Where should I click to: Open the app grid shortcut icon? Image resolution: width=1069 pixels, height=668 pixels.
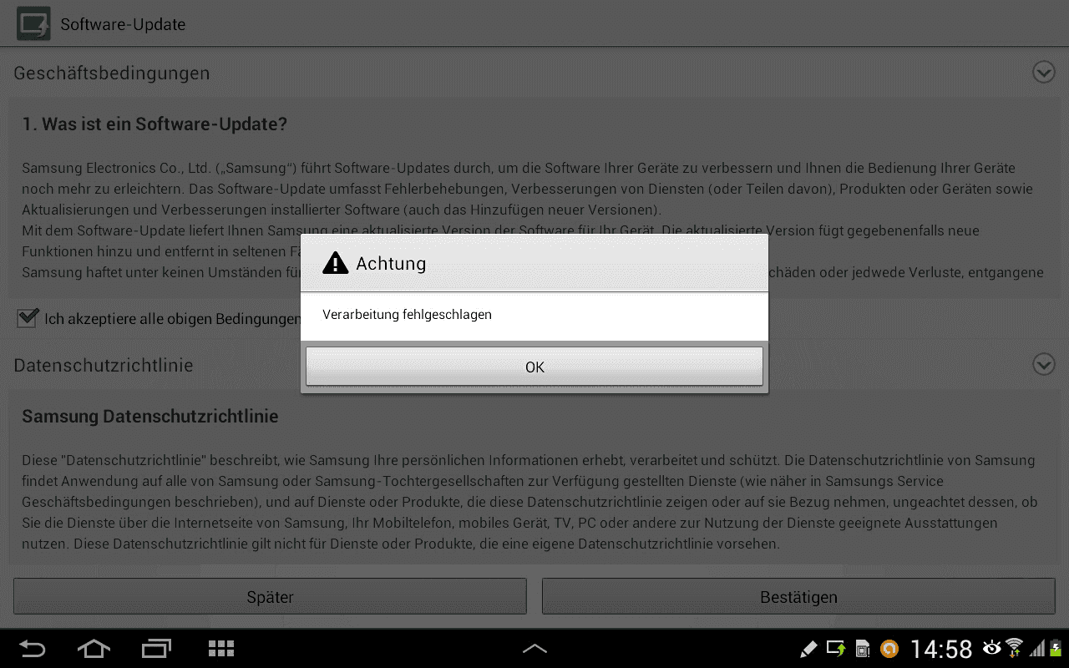(221, 649)
